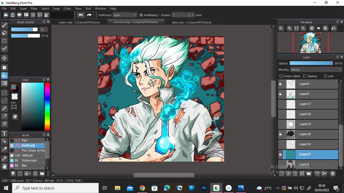Viewport: 344px width, 193px height.
Task: Click the speech bubble icon in toolbar
Action: [x=19, y=15]
